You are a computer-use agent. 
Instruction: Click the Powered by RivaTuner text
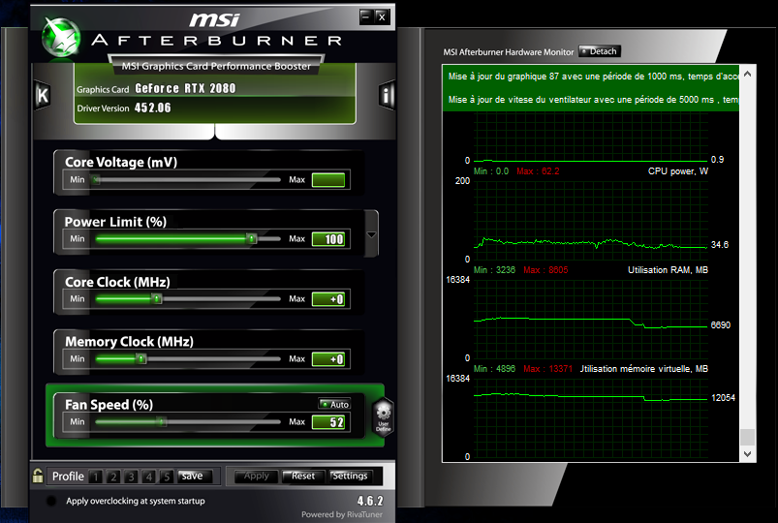pos(342,514)
